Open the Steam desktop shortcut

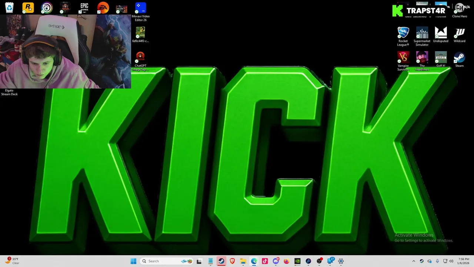click(460, 59)
